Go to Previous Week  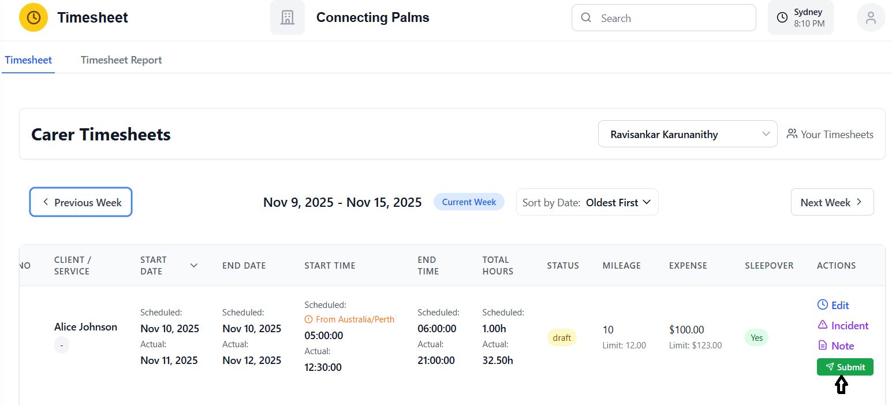click(x=81, y=202)
